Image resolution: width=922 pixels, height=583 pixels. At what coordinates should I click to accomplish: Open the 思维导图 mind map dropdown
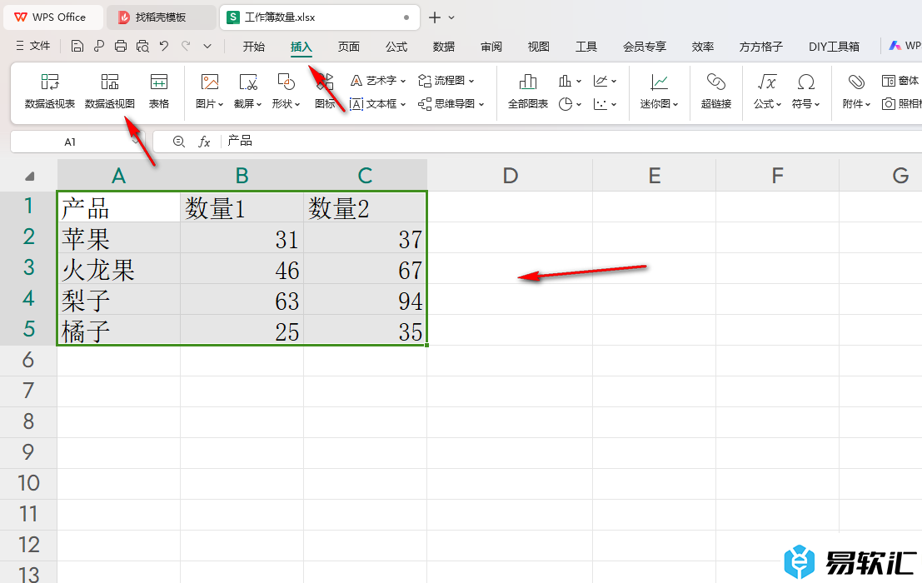(450, 104)
